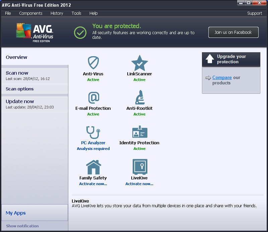Open the LiveKive safe icon

click(139, 167)
